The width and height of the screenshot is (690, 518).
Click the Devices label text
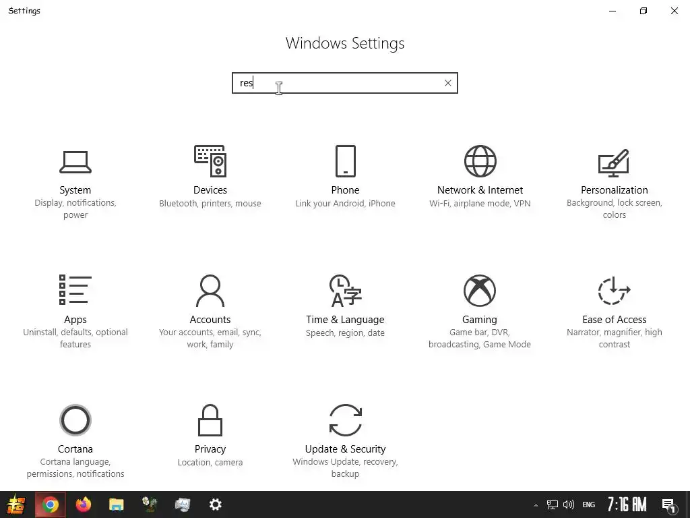(x=210, y=190)
